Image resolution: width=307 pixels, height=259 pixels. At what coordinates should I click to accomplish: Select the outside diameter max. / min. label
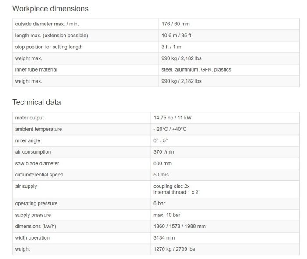pyautogui.click(x=46, y=24)
